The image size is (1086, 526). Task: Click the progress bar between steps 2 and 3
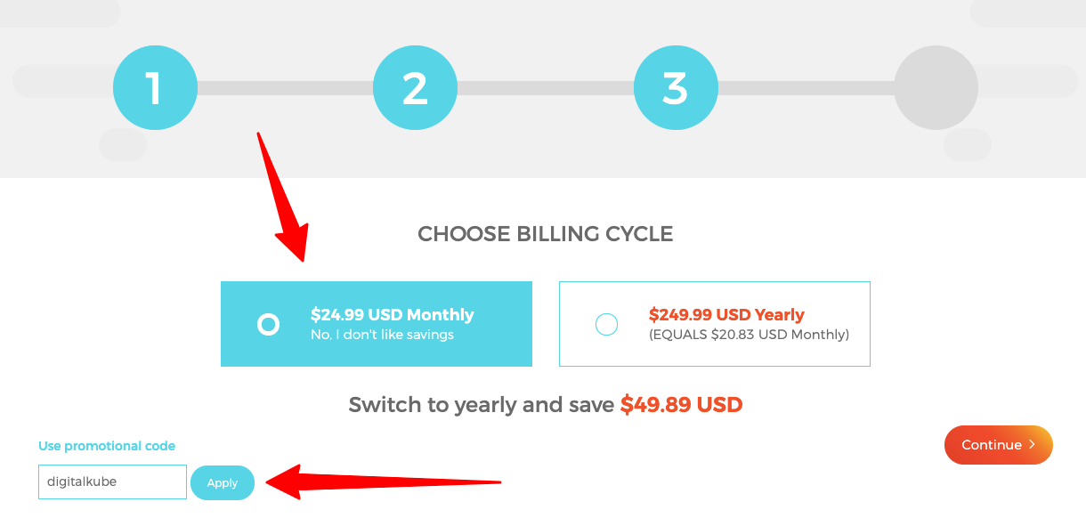(x=545, y=88)
